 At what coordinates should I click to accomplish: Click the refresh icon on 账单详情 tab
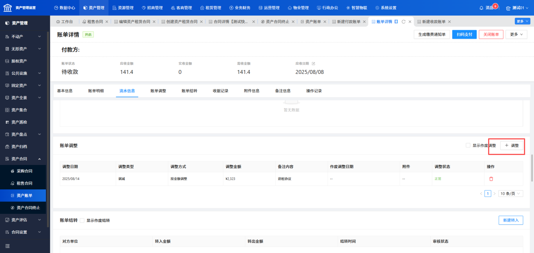click(404, 22)
